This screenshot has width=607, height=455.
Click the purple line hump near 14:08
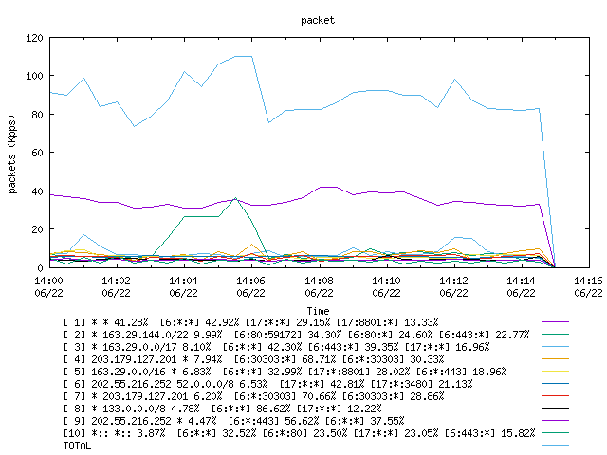[x=328, y=188]
